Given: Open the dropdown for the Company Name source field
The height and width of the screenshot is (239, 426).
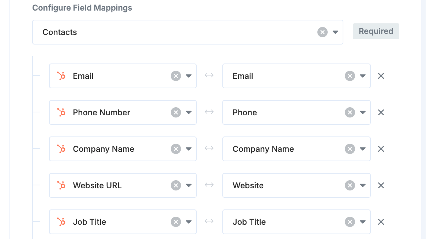Looking at the screenshot, I should click(x=189, y=149).
